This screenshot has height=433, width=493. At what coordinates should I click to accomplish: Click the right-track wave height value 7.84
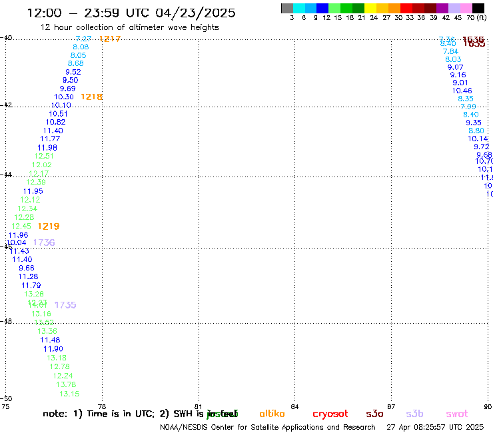tap(450, 51)
